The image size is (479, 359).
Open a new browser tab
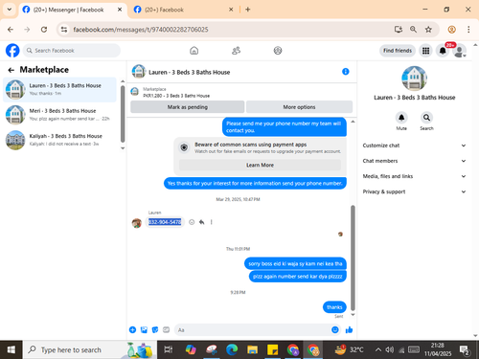coord(247,10)
